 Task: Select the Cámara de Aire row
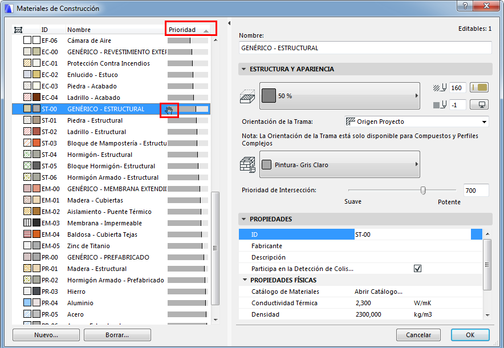pyautogui.click(x=111, y=41)
